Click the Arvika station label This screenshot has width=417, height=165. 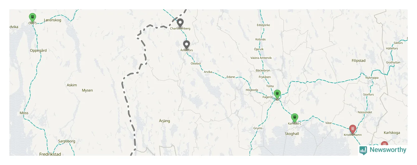point(208,72)
